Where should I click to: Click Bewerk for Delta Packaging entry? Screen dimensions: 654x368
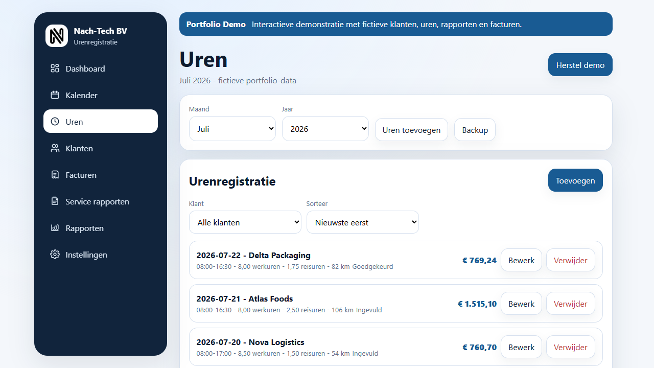[x=521, y=260]
